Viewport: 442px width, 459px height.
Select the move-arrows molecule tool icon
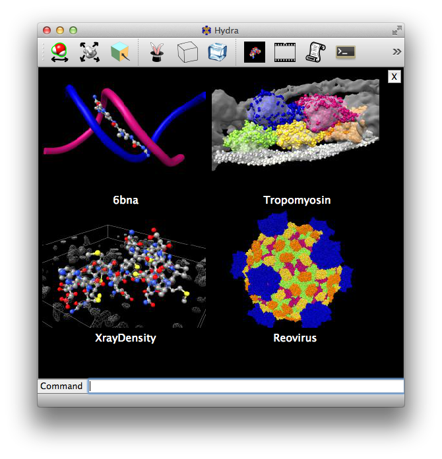pyautogui.click(x=90, y=52)
